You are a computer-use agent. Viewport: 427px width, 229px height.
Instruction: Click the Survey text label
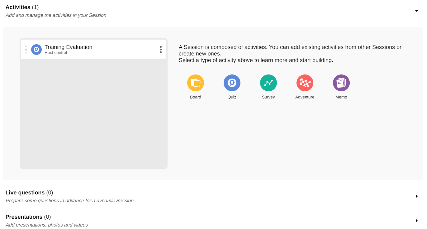(268, 97)
